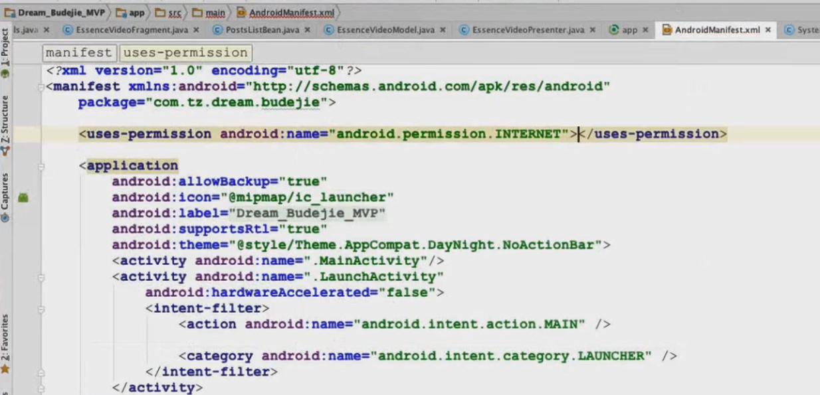Switch to EssenceVideoFragment.java tab

(133, 30)
